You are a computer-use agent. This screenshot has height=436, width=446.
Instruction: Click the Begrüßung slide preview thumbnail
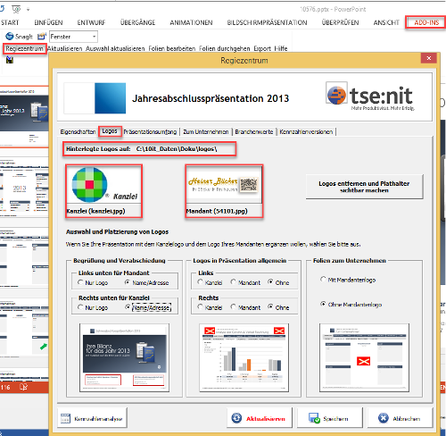124,357
